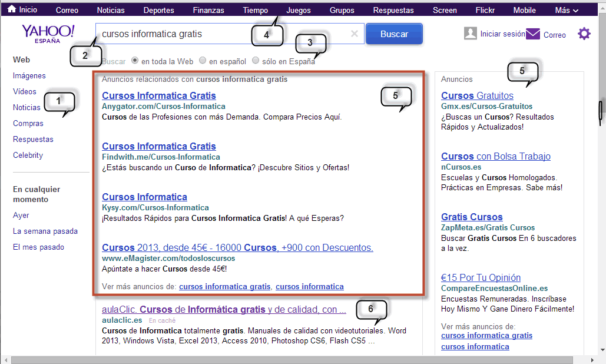Open the 'Gratis Cursos' ZapMeta ad

472,217
